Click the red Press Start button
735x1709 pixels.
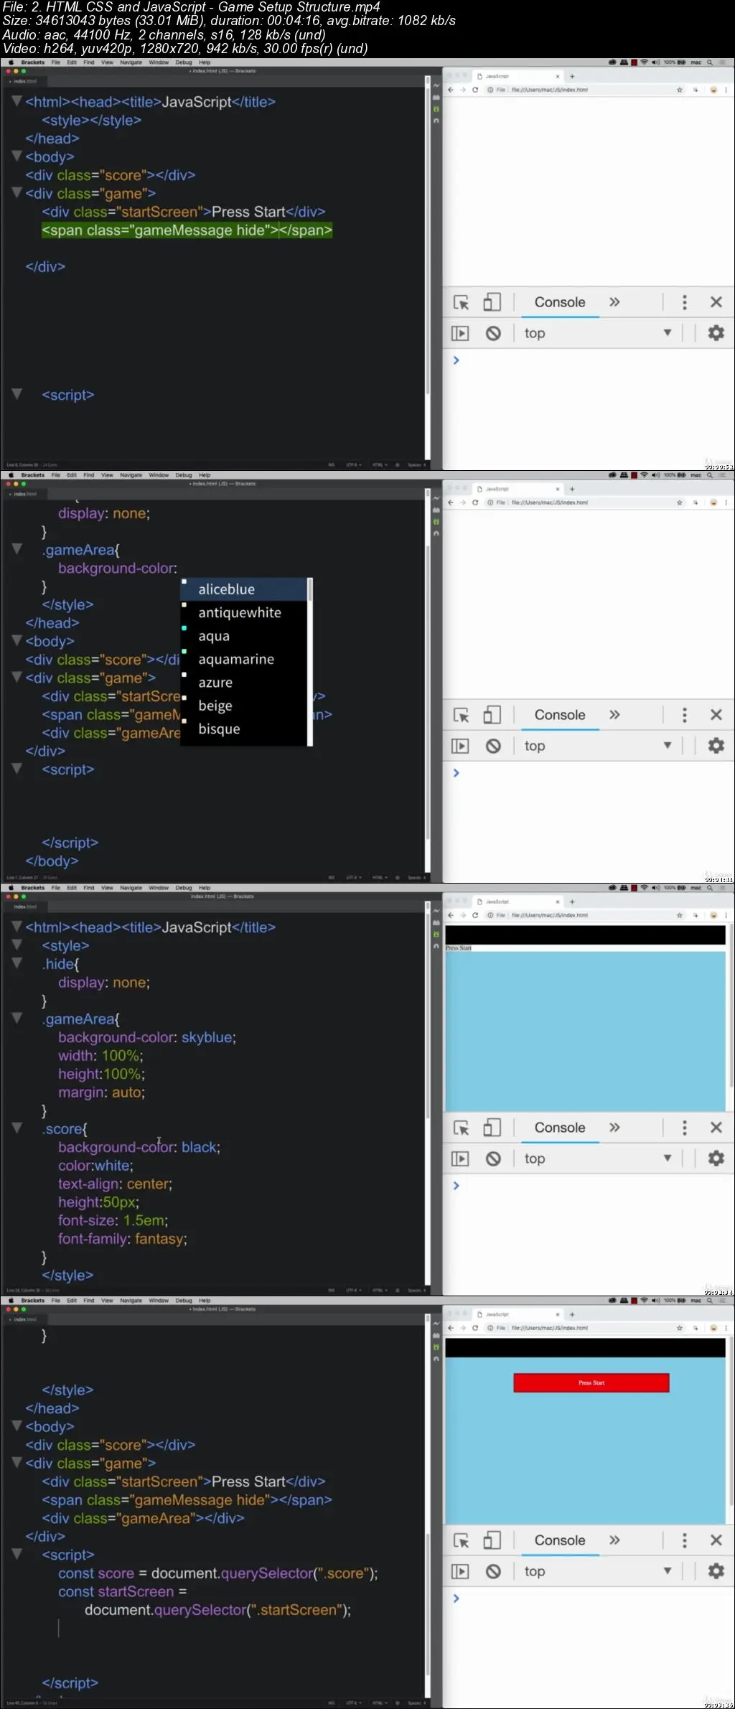(x=591, y=1383)
